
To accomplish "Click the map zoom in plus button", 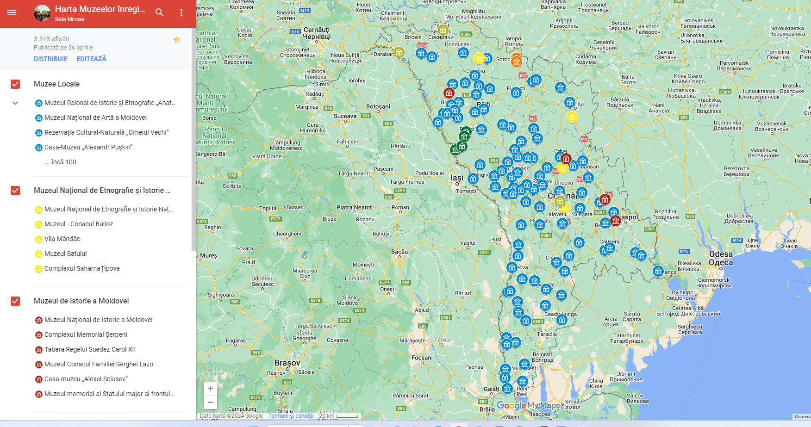I will [210, 389].
